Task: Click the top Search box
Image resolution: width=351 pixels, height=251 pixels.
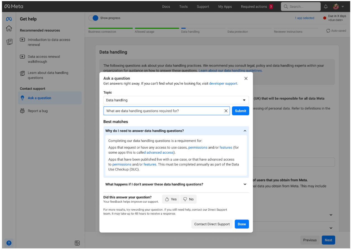Action: point(301,7)
